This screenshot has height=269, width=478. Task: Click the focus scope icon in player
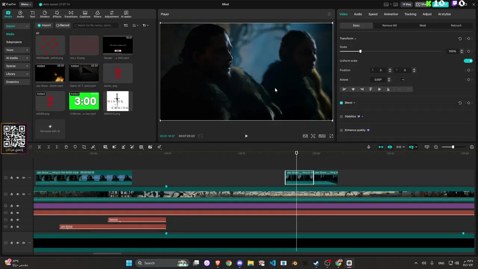coord(313,136)
